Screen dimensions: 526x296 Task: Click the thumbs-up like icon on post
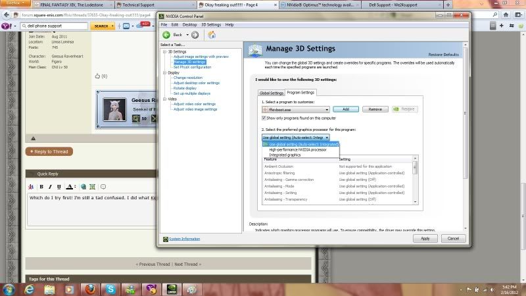tap(97, 76)
